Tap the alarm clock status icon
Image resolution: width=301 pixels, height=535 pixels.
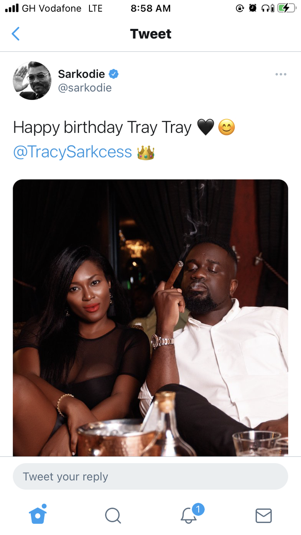pyautogui.click(x=253, y=8)
